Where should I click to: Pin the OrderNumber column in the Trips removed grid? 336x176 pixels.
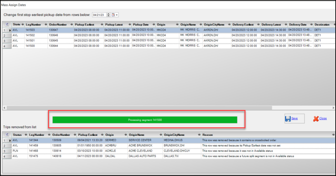pyautogui.click(x=75, y=135)
